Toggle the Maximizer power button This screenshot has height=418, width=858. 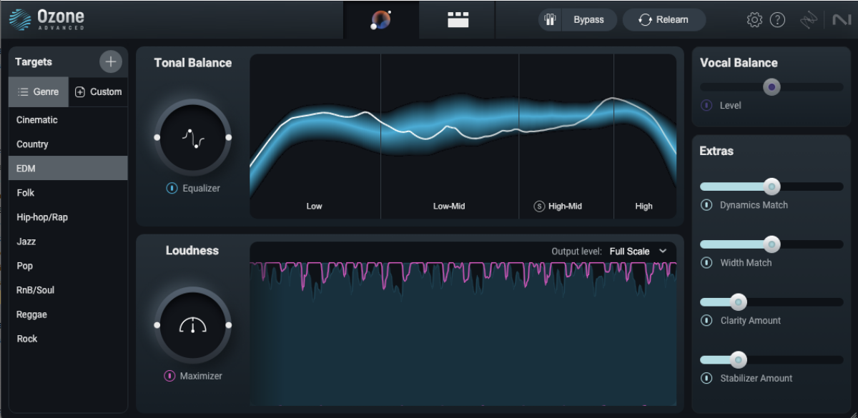[x=170, y=376]
